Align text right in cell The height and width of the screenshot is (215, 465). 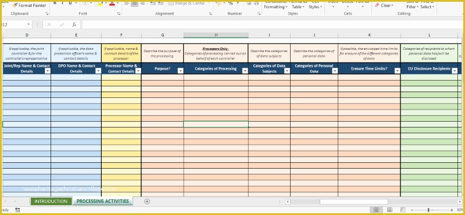[142, 3]
